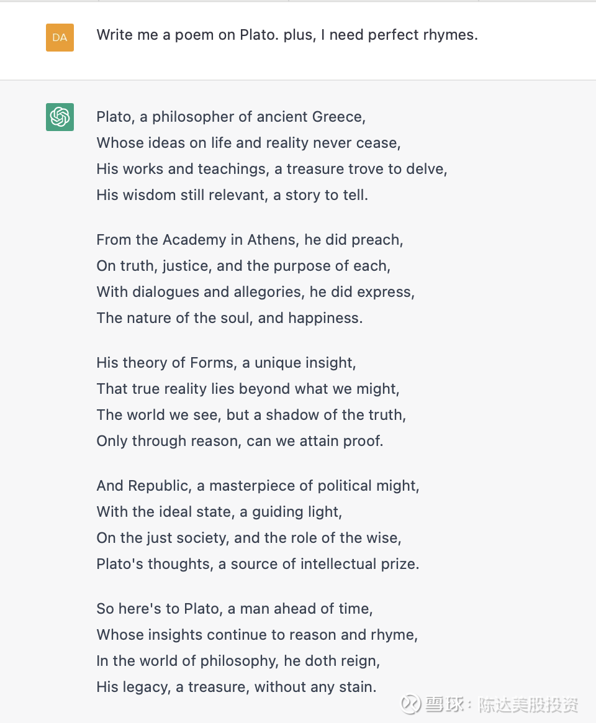The width and height of the screenshot is (596, 723).
Task: Click the line ending "reality never cease"
Action: coord(248,143)
